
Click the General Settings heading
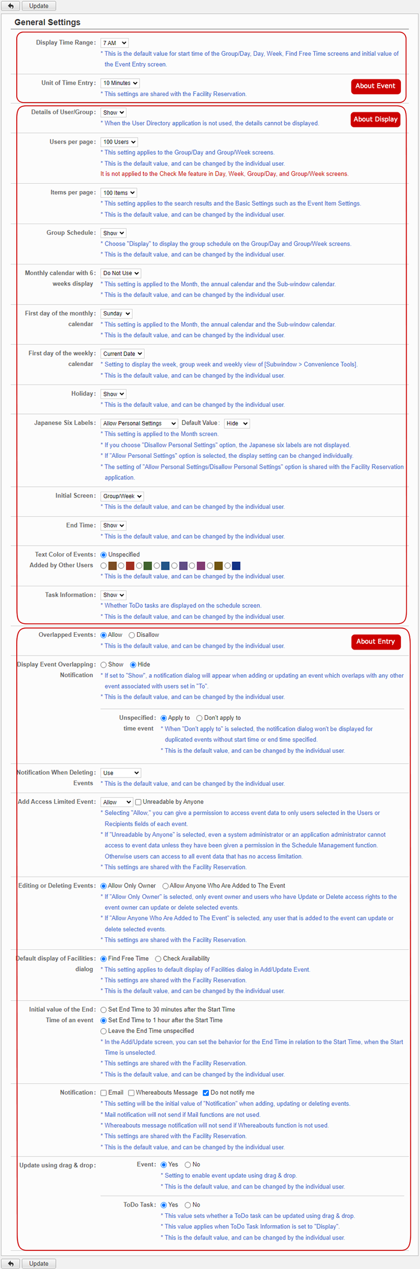pyautogui.click(x=47, y=22)
